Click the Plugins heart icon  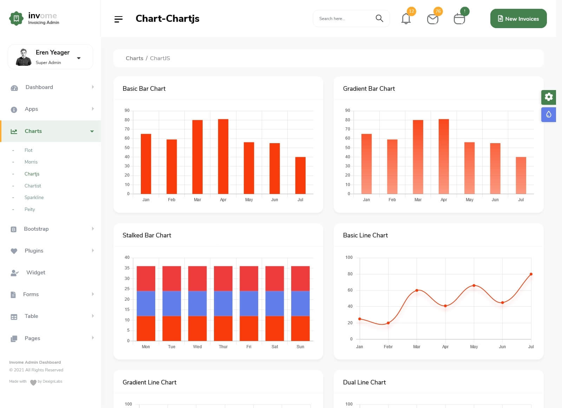(14, 251)
